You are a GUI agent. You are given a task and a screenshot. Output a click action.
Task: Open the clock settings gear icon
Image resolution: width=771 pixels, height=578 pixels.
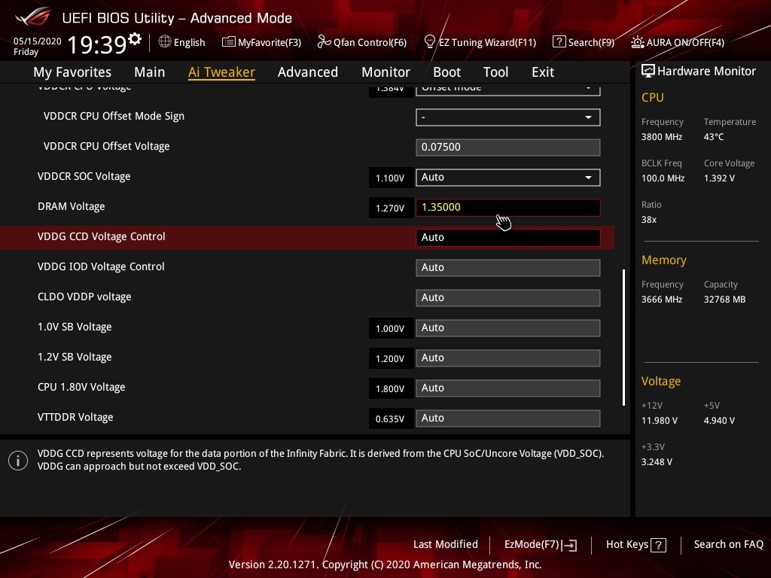click(x=135, y=38)
